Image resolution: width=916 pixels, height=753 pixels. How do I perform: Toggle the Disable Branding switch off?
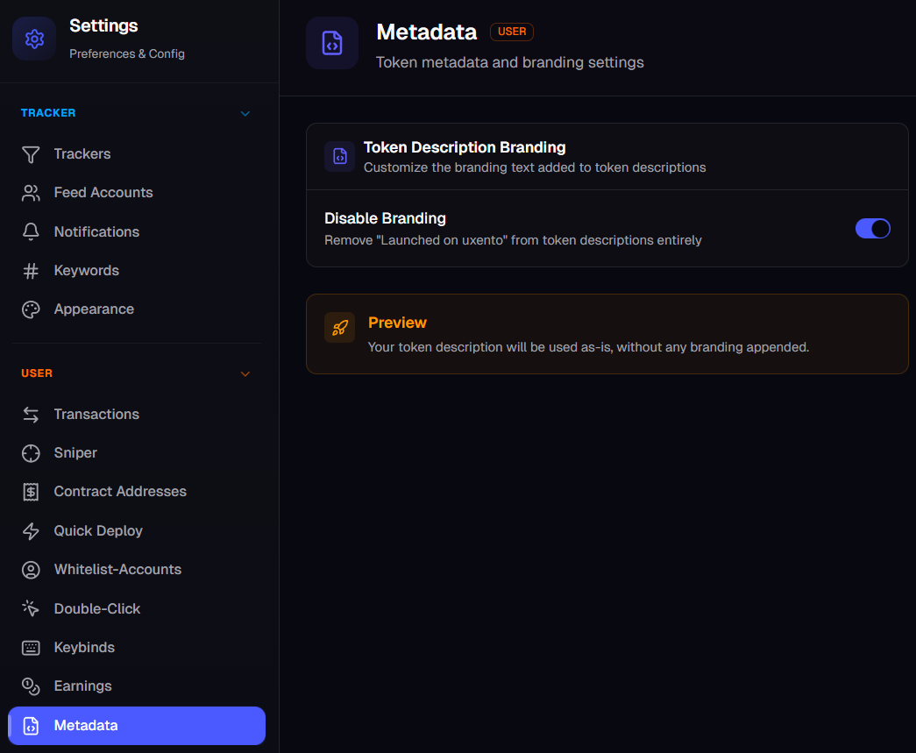pyautogui.click(x=873, y=229)
